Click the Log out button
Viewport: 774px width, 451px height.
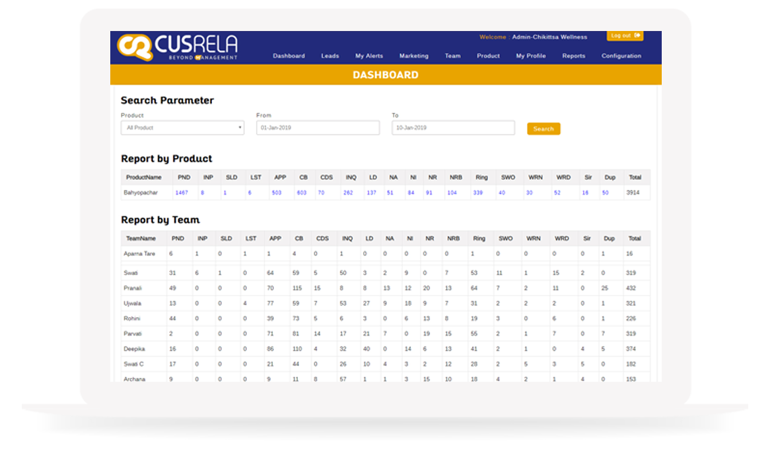pos(624,36)
